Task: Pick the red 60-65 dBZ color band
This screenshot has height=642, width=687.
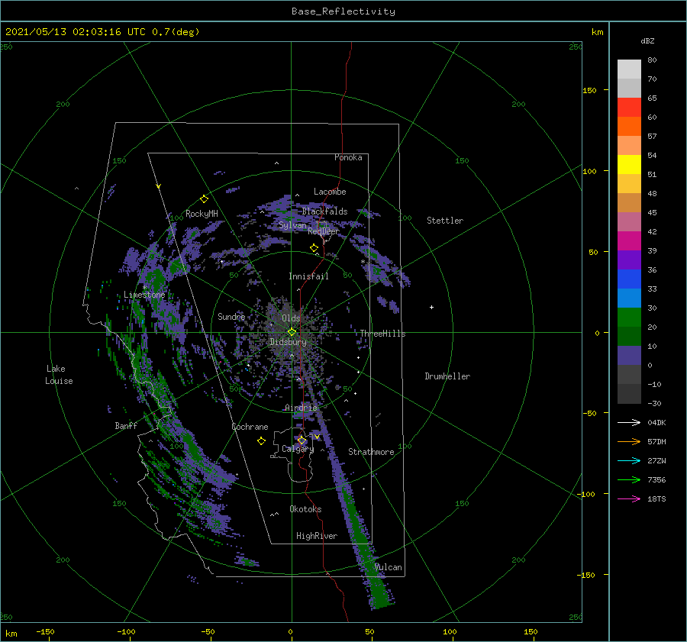Action: pyautogui.click(x=629, y=108)
